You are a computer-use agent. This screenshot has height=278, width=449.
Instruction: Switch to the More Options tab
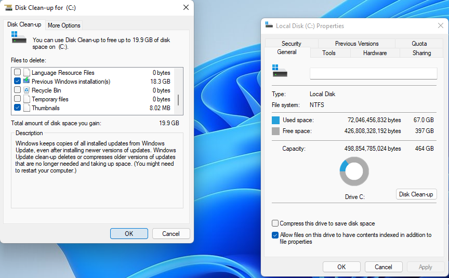(x=64, y=25)
